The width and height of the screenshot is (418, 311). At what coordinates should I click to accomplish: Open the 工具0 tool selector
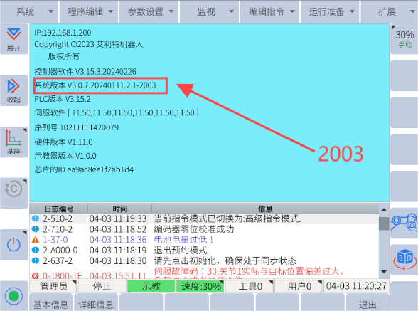point(250,286)
